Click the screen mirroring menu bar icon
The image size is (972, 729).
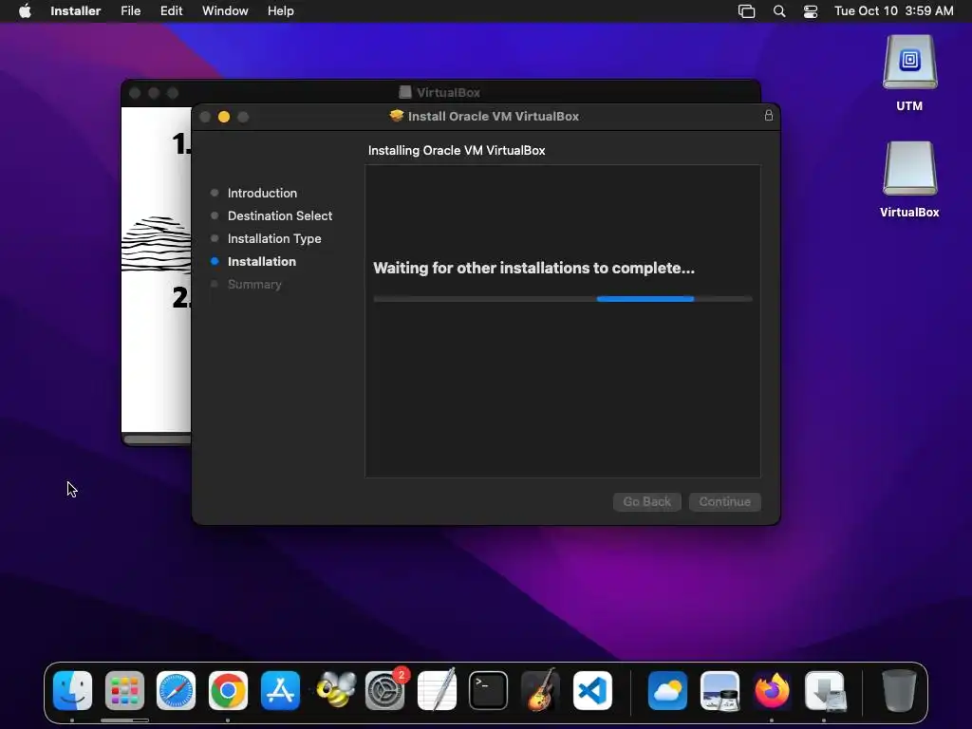pyautogui.click(x=746, y=11)
